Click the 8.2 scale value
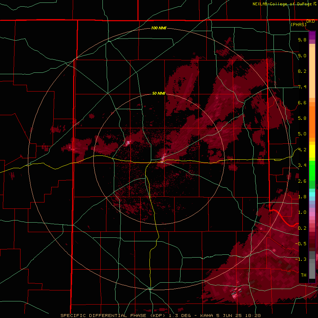 coord(302,71)
